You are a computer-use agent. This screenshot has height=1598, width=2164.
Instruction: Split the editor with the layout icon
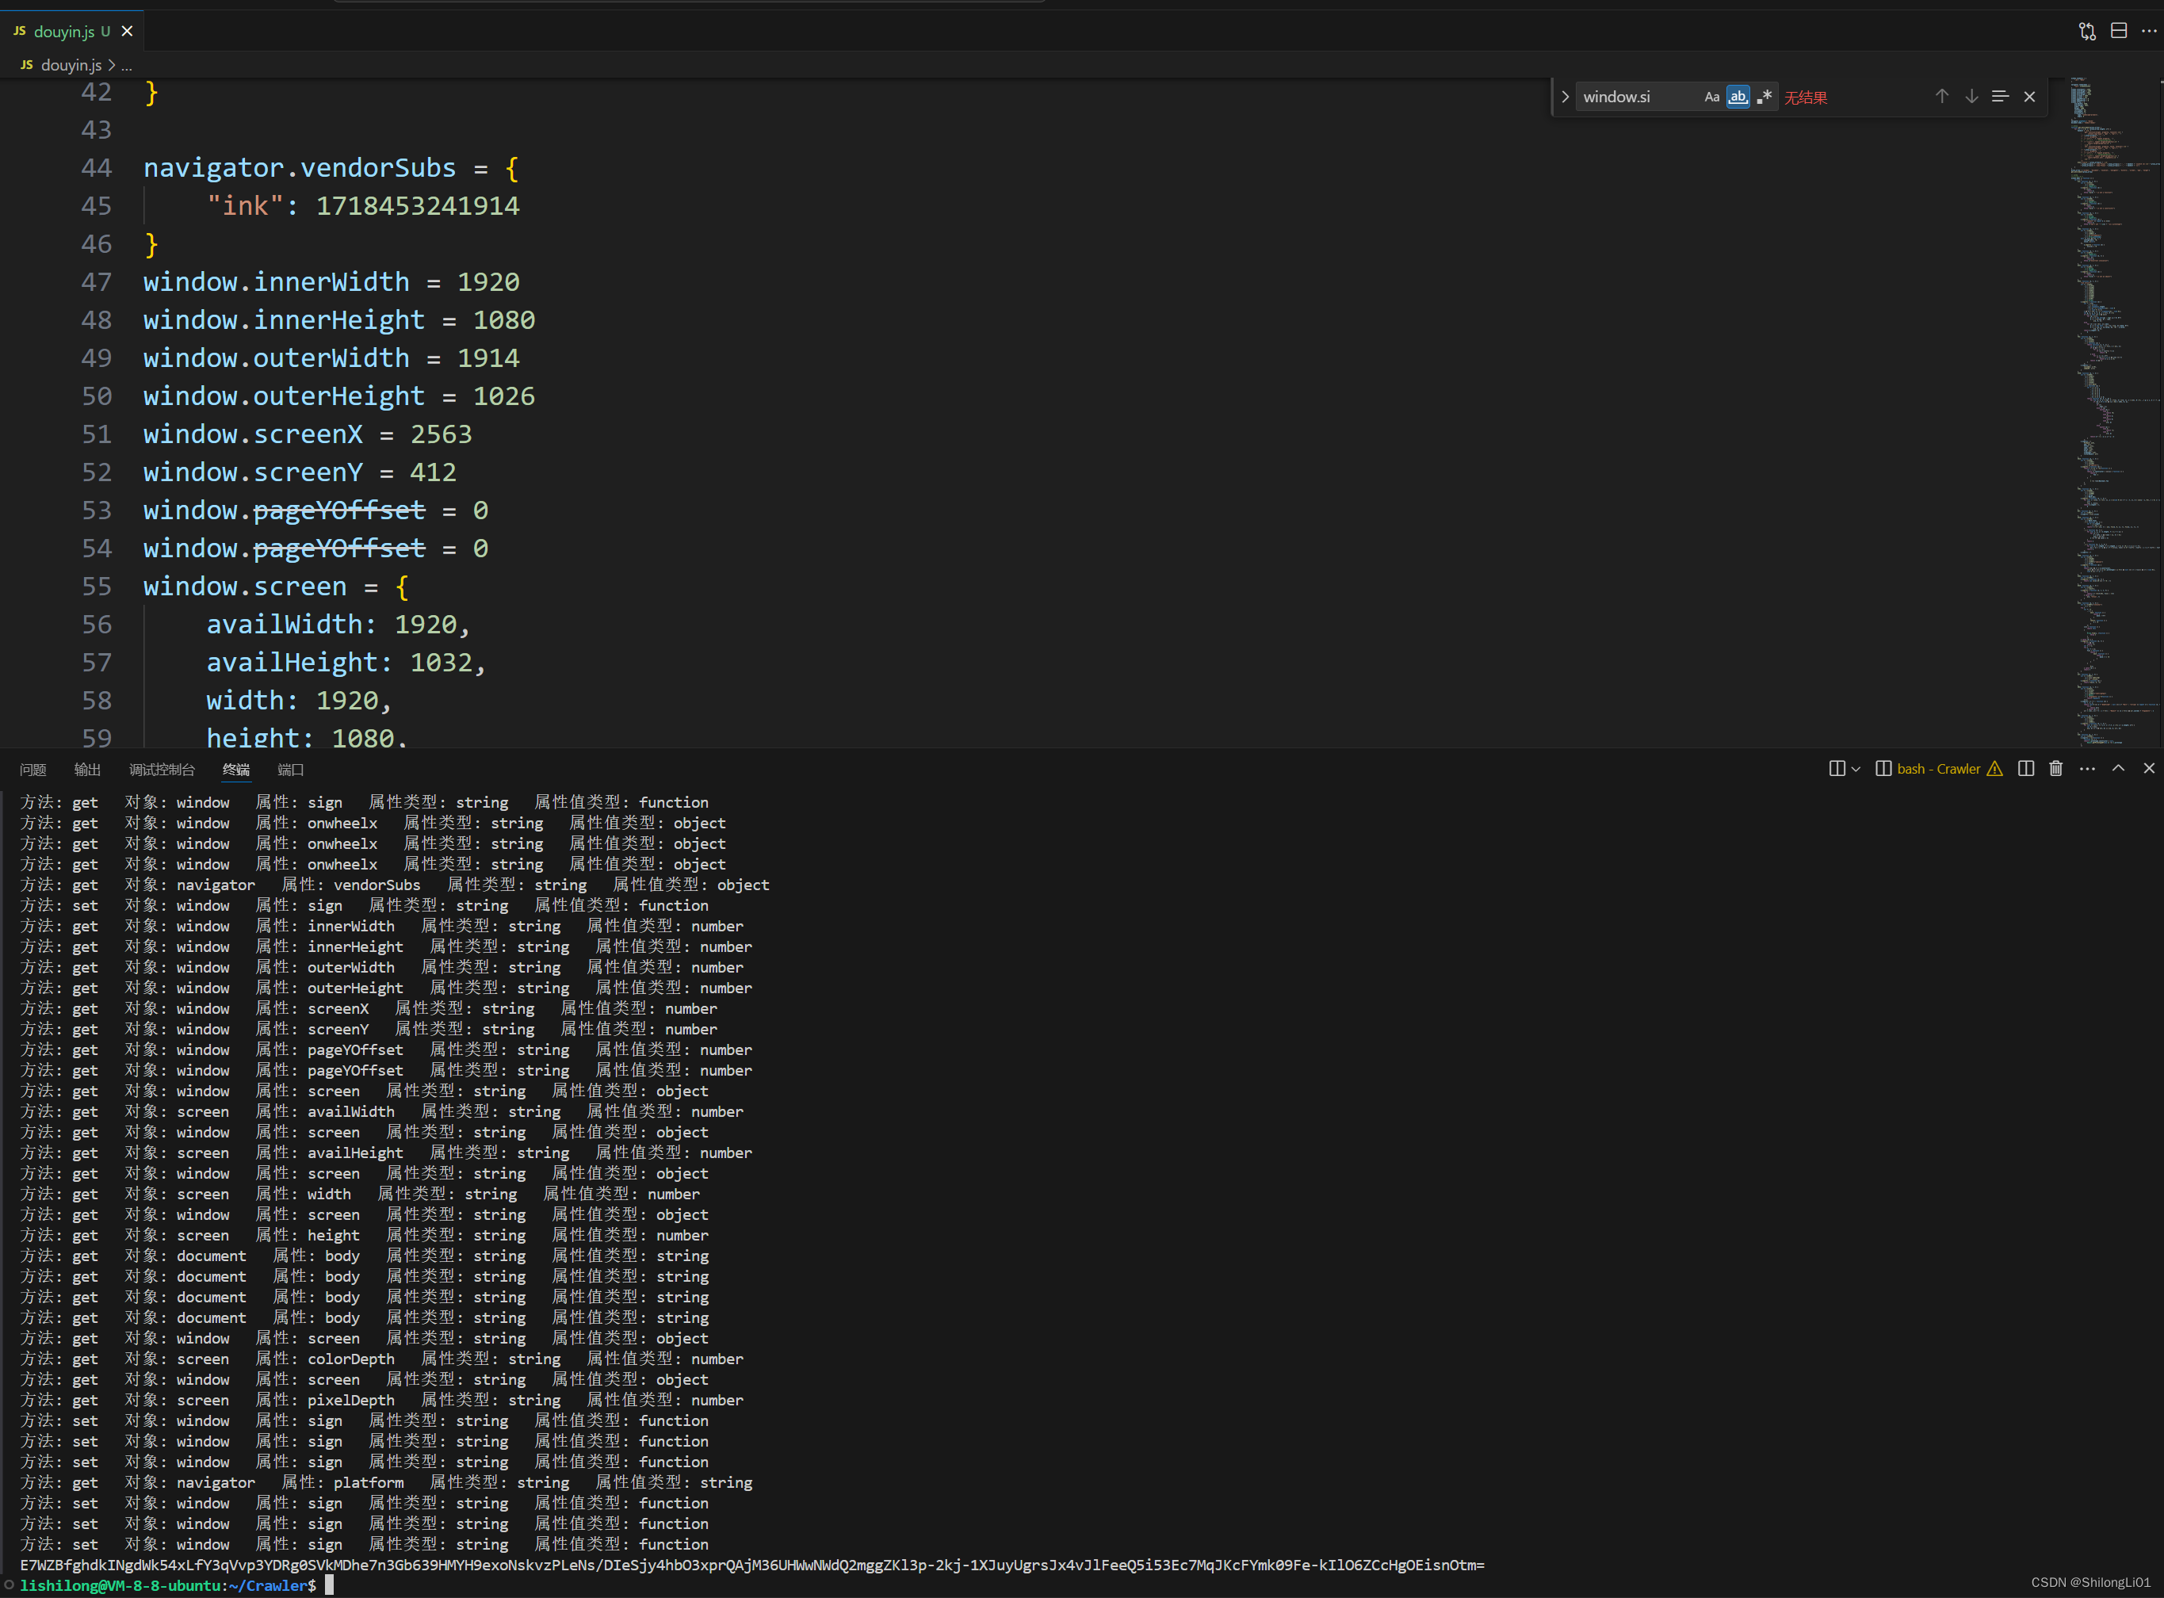click(x=2119, y=31)
